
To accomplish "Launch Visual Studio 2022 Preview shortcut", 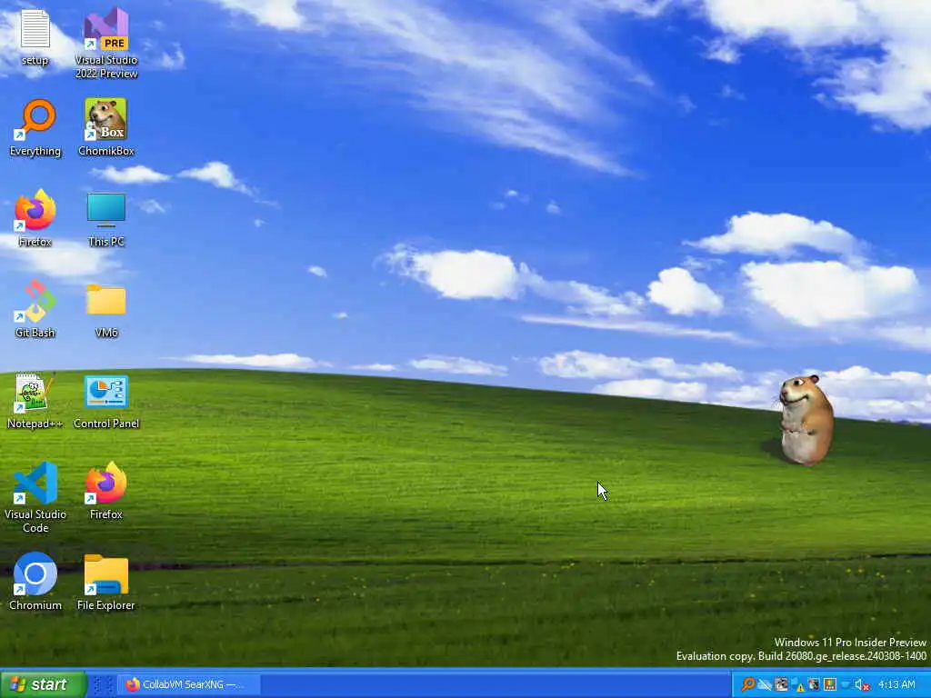I will point(106,44).
